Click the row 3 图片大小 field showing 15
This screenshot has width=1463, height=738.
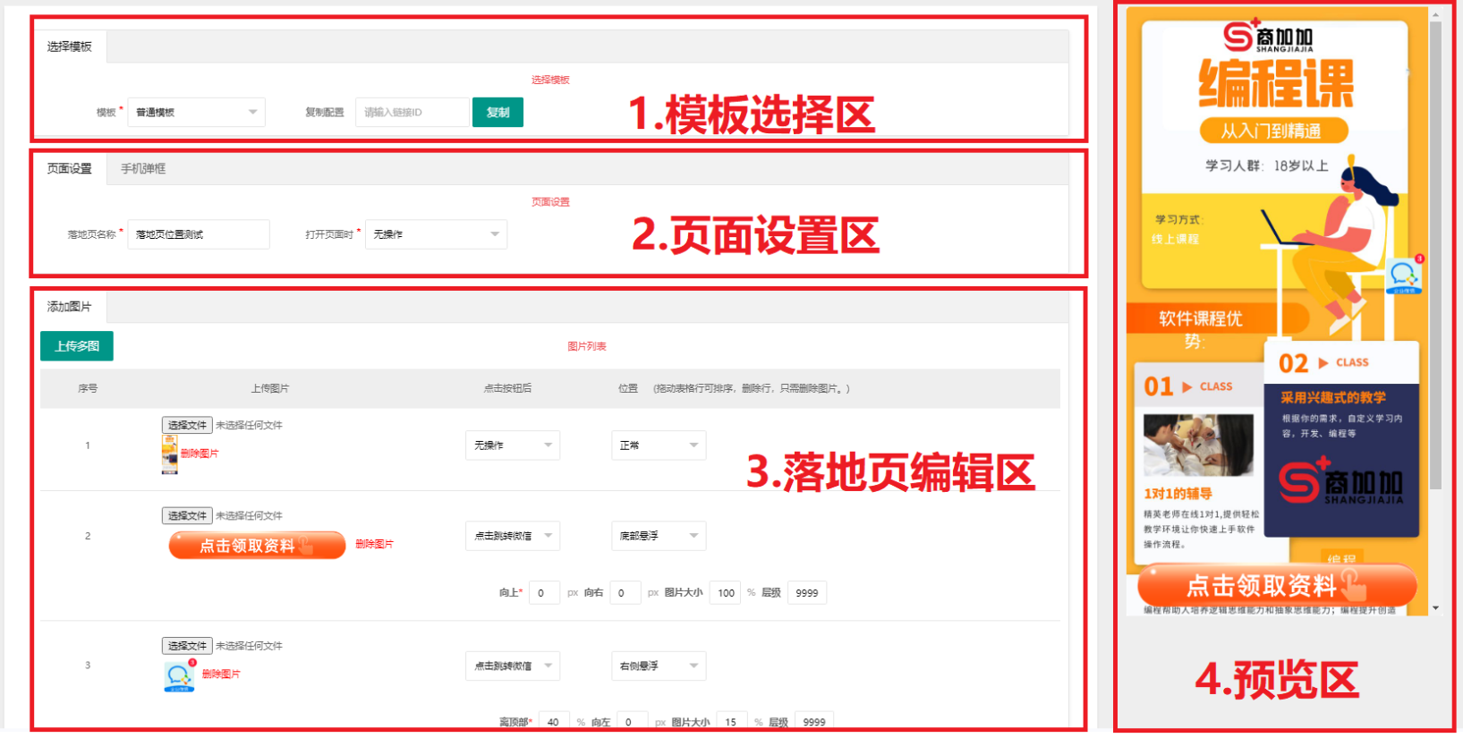pyautogui.click(x=731, y=722)
